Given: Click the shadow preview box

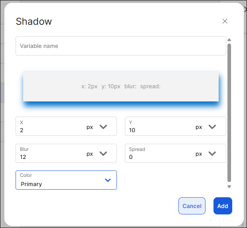Looking at the screenshot, I should click(x=121, y=86).
